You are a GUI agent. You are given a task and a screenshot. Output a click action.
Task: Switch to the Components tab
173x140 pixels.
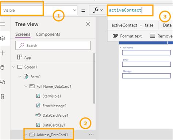[48, 34]
